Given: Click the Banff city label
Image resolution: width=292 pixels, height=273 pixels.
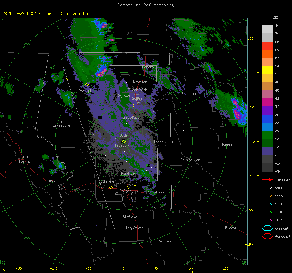Looking at the screenshot, I should (x=54, y=181).
